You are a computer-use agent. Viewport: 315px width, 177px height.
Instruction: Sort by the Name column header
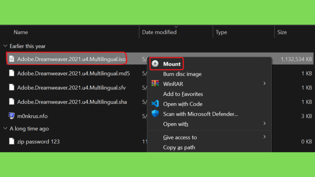[x=21, y=32]
